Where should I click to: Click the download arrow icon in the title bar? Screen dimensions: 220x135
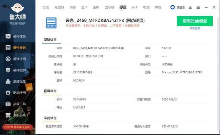click(190, 7)
